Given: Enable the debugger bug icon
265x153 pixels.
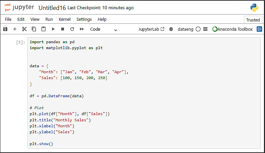Looking at the screenshot, I should coord(171,29).
